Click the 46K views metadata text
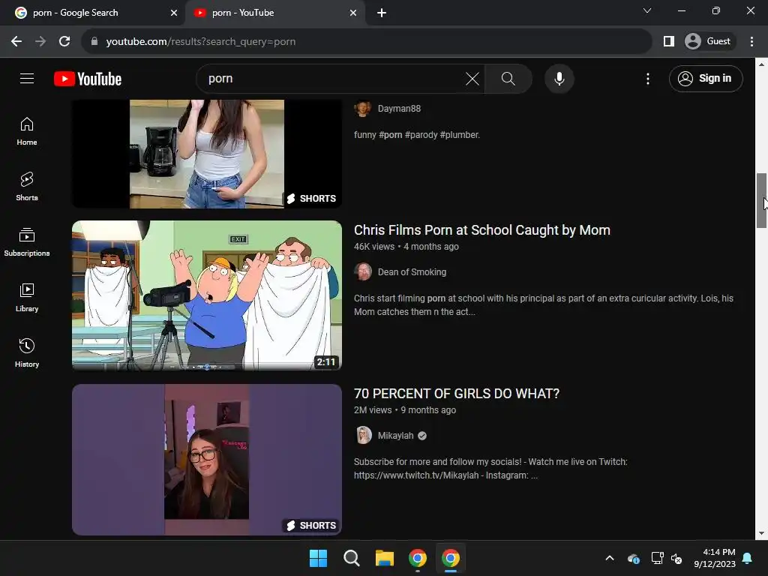The image size is (768, 576). [x=374, y=246]
